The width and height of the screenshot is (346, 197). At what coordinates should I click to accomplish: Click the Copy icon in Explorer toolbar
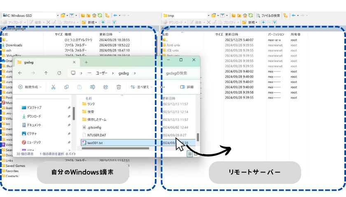pyautogui.click(x=66, y=87)
